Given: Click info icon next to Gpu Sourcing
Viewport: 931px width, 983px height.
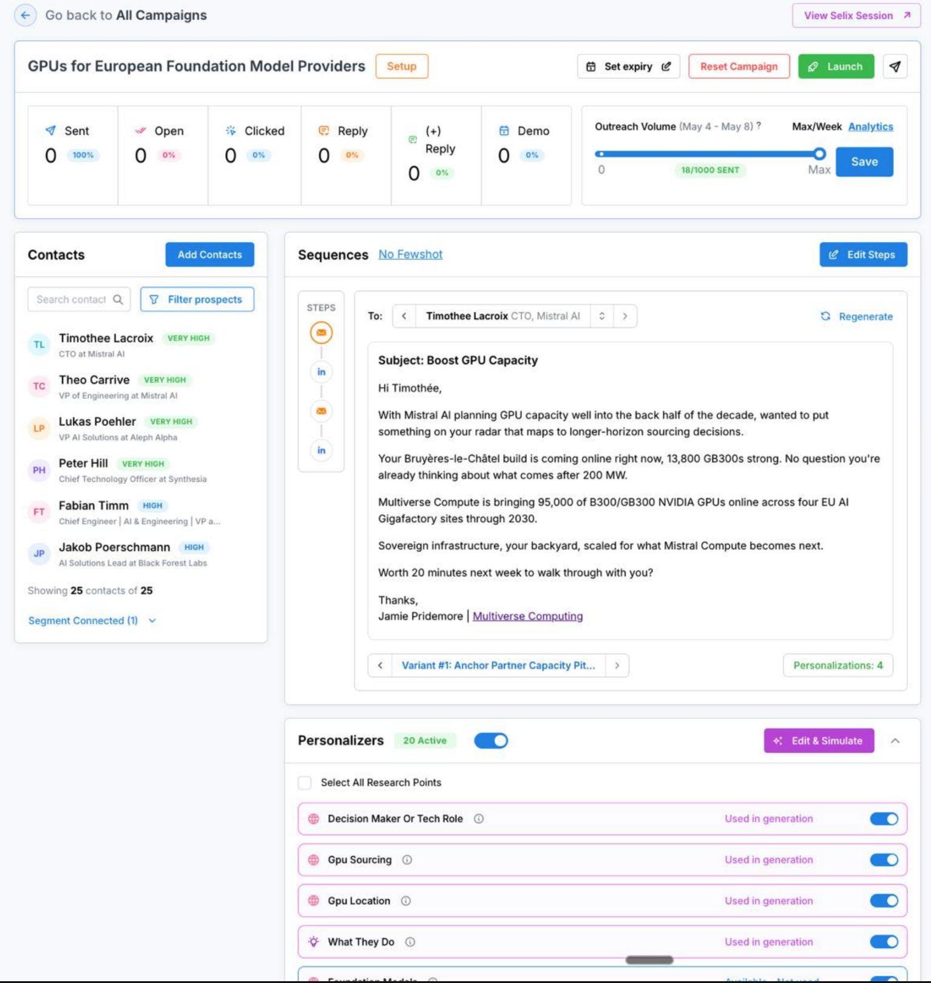Looking at the screenshot, I should [x=407, y=860].
